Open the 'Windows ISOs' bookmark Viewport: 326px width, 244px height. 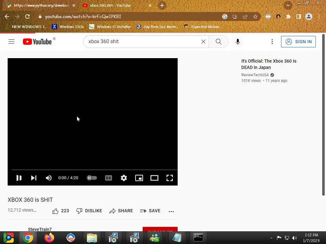click(68, 27)
